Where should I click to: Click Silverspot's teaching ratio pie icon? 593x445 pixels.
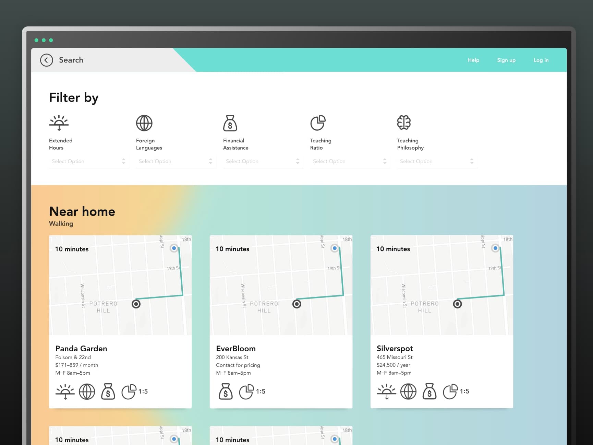click(450, 391)
